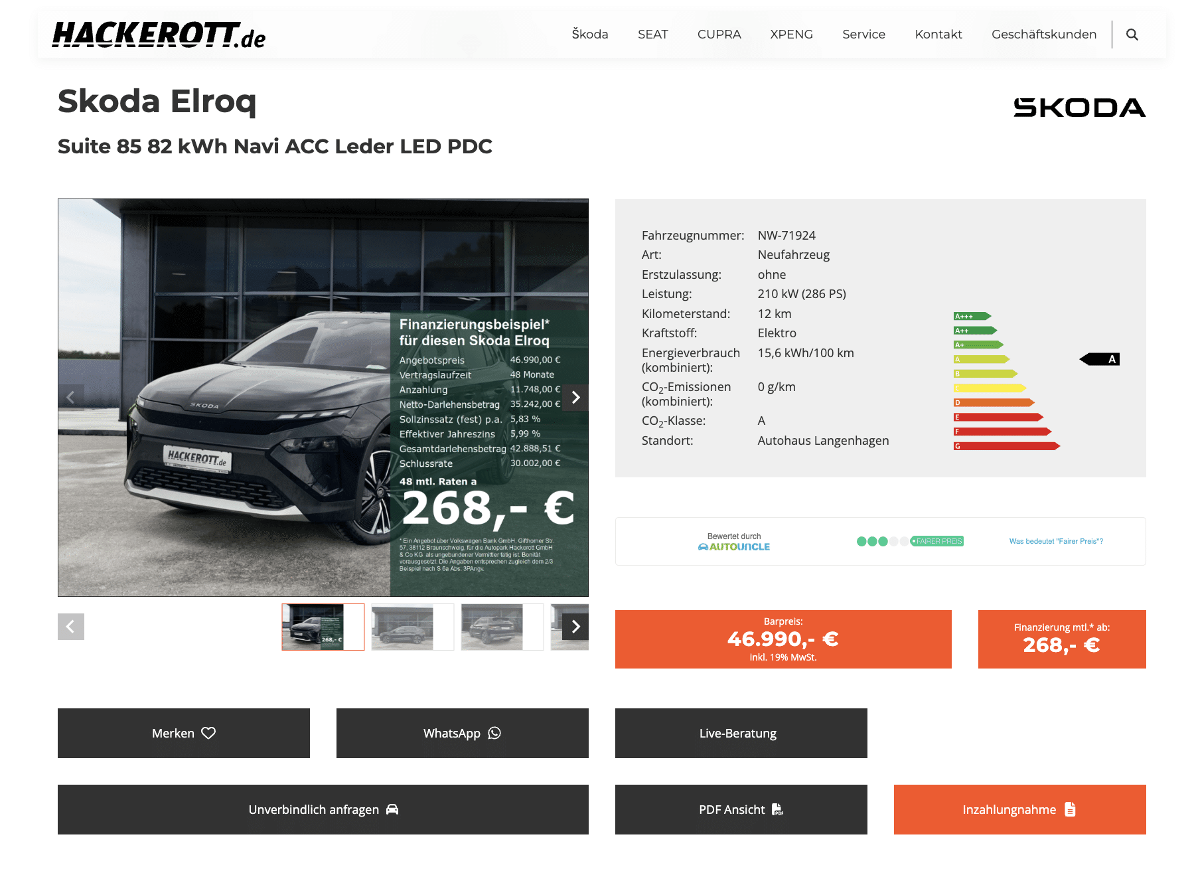Viewport: 1192px width, 871px height.
Task: Click the Inzahlungnahme button
Action: [x=1020, y=809]
